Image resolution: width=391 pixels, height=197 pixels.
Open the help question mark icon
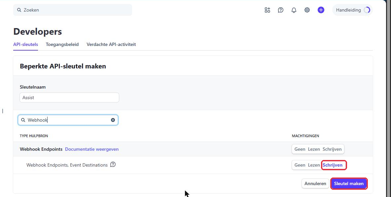coord(280,10)
